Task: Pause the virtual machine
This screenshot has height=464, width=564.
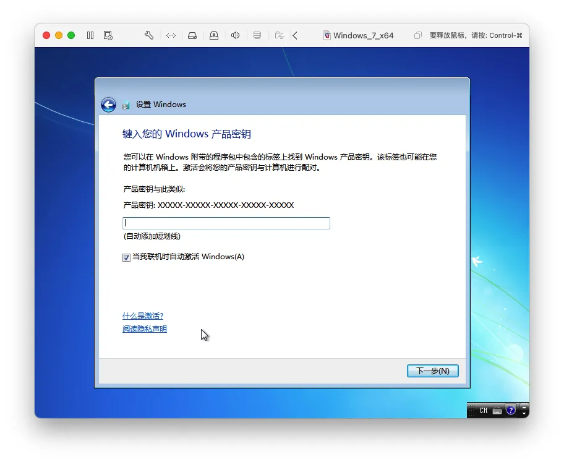Action: (90, 35)
